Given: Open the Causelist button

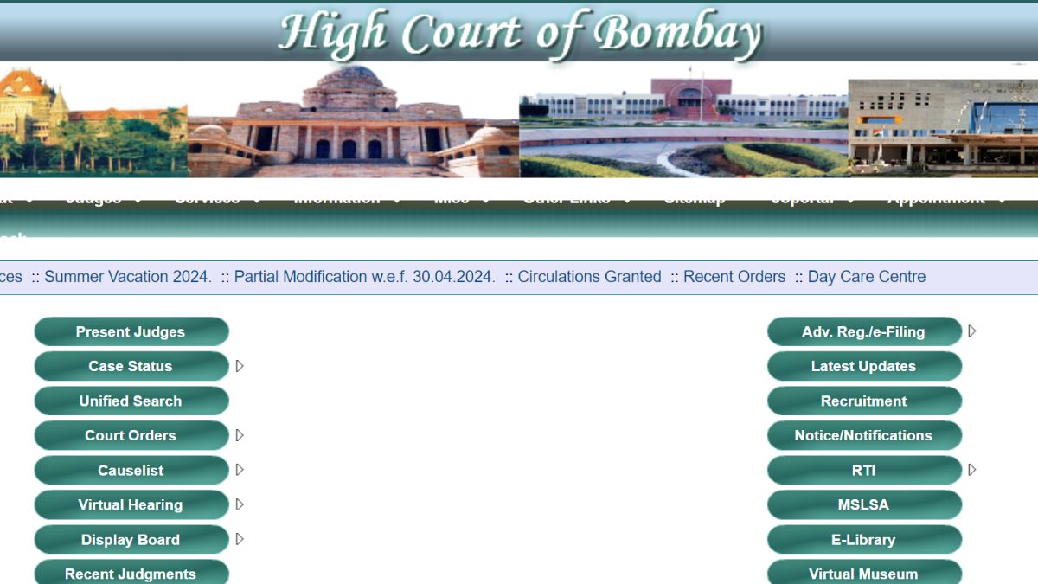Looking at the screenshot, I should (131, 470).
